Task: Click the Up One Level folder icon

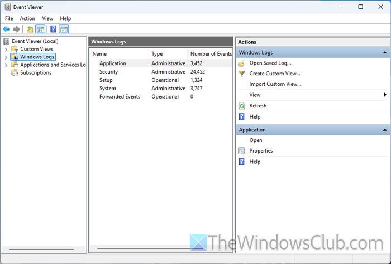Action: (30, 30)
